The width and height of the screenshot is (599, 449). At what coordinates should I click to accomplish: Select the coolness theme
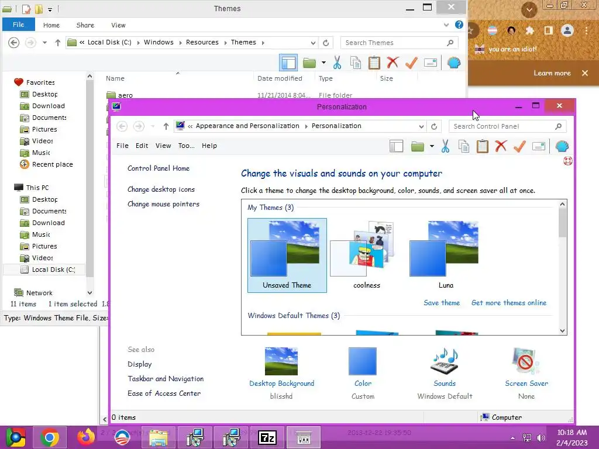click(x=366, y=255)
